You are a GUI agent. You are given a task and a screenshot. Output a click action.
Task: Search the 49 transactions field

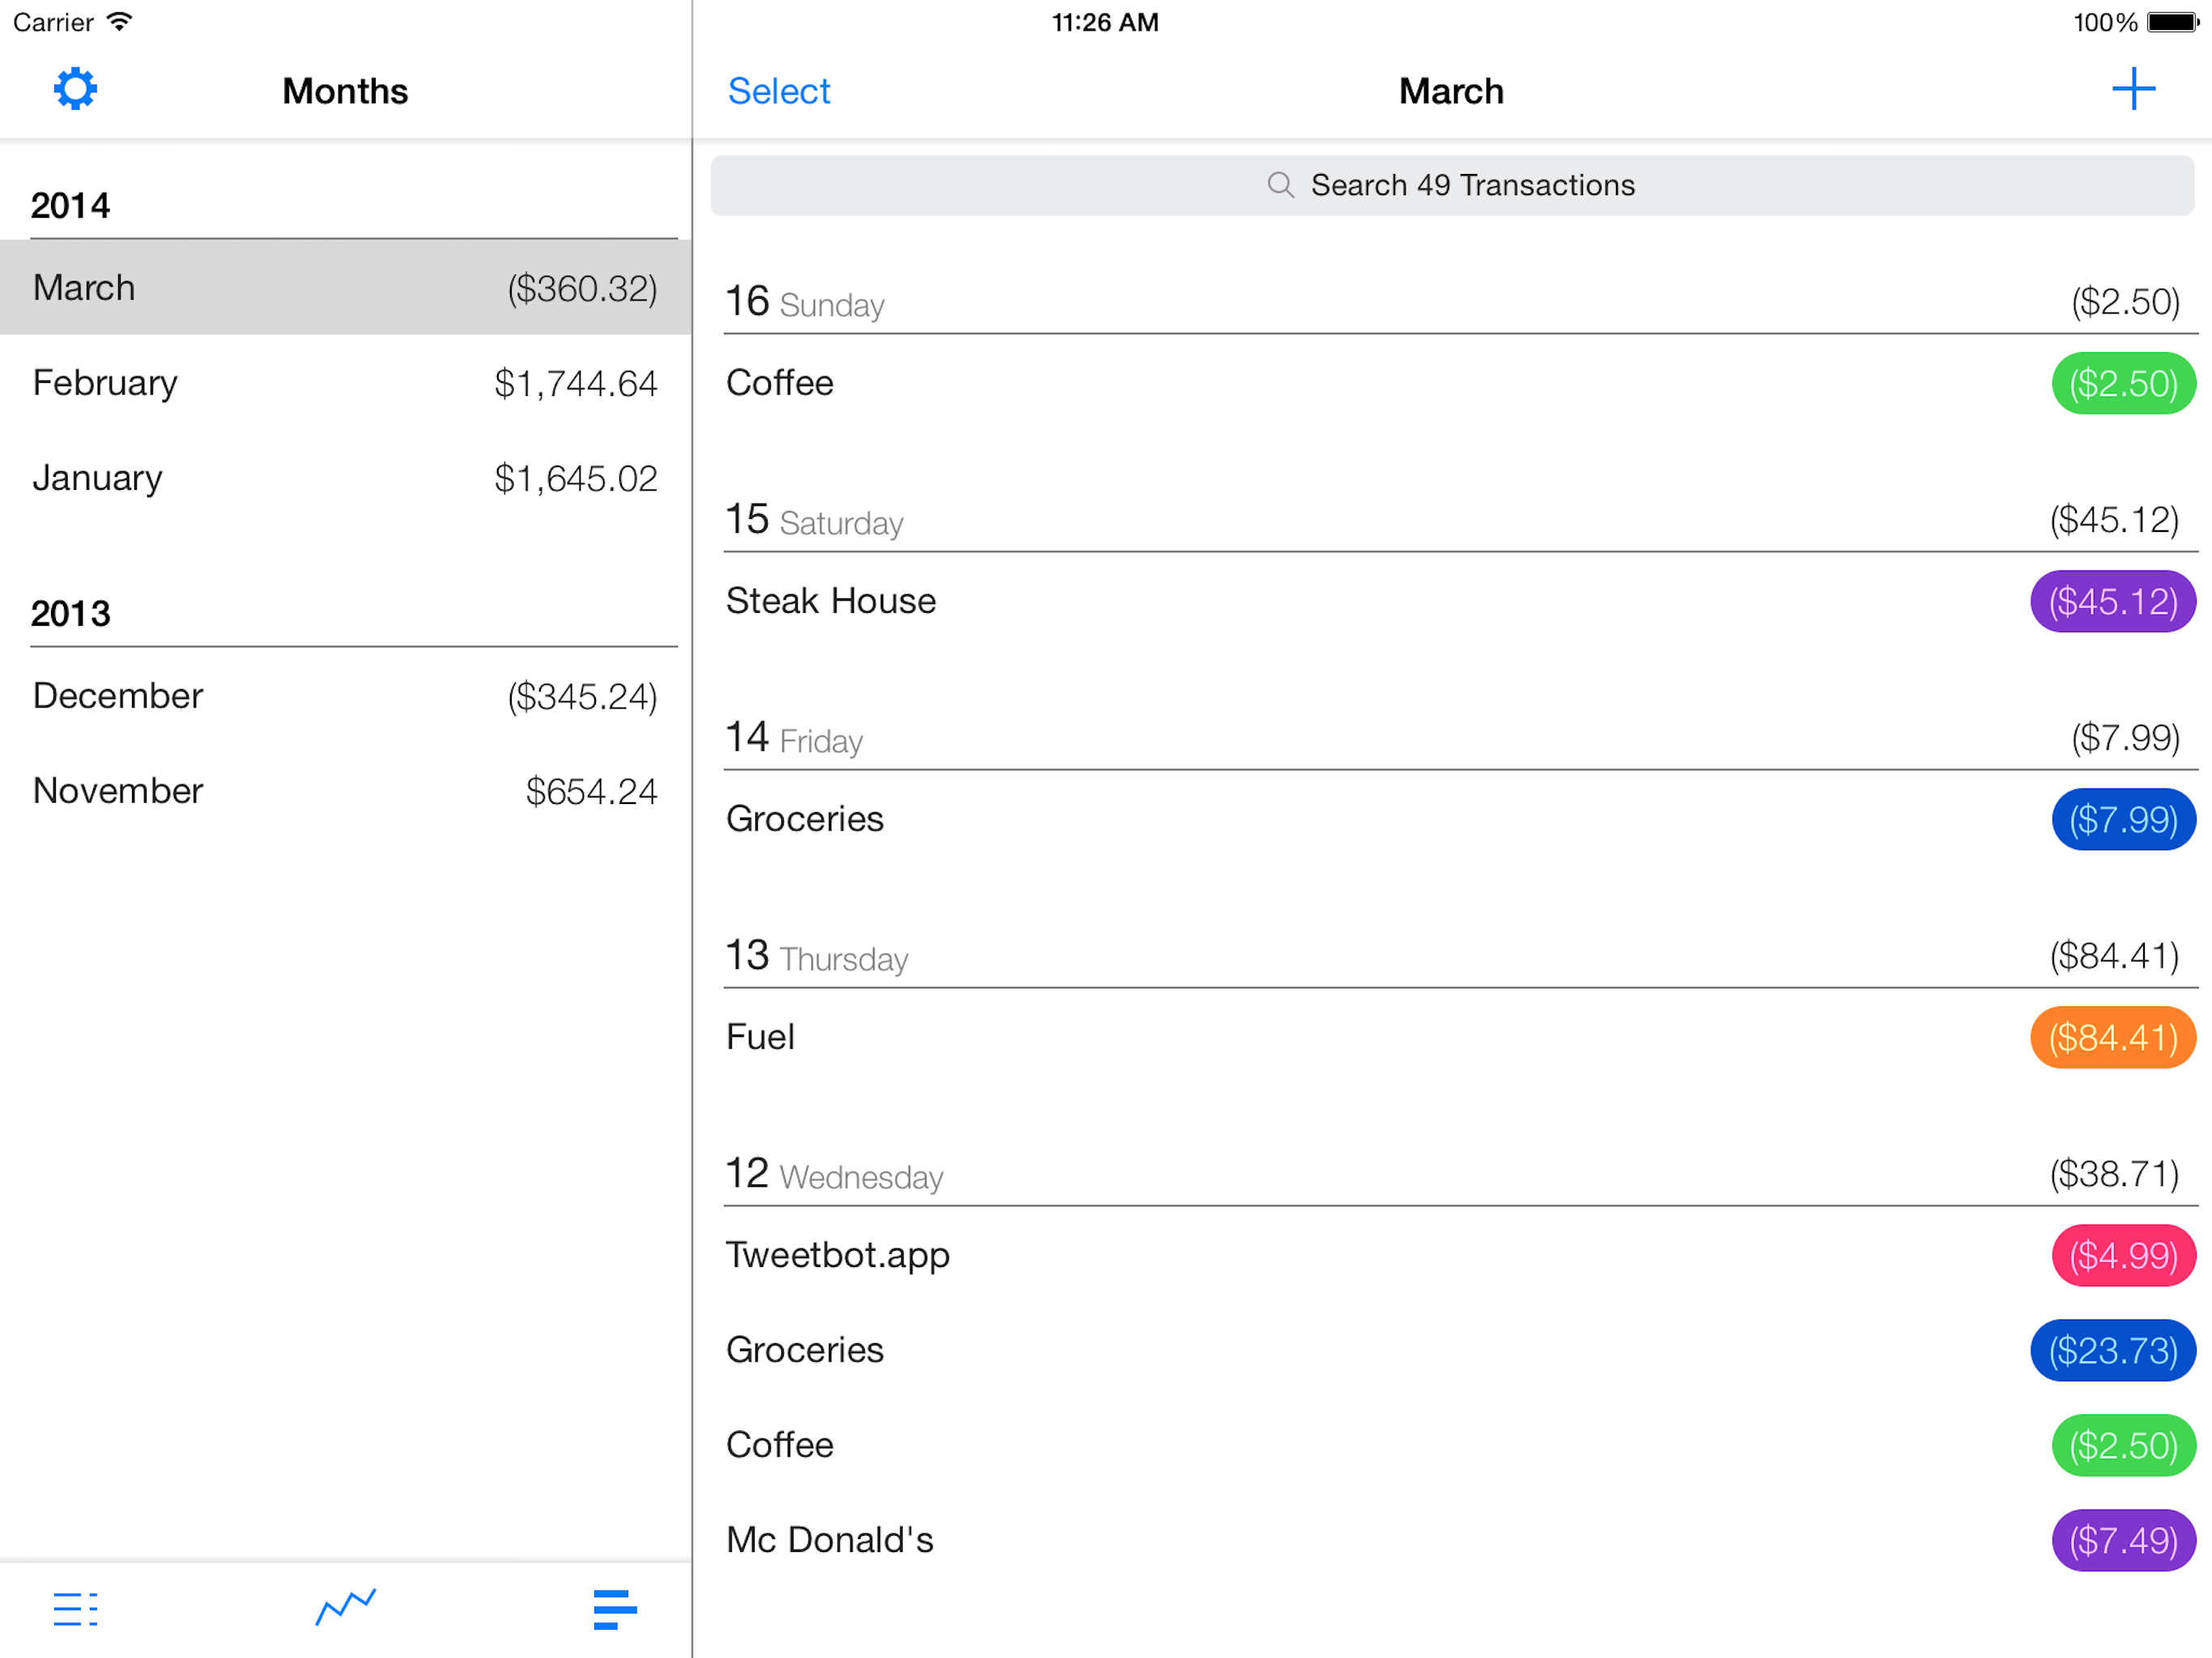pos(1470,185)
